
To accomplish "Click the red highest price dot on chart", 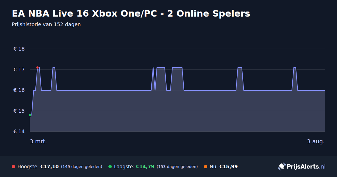I will point(37,67).
